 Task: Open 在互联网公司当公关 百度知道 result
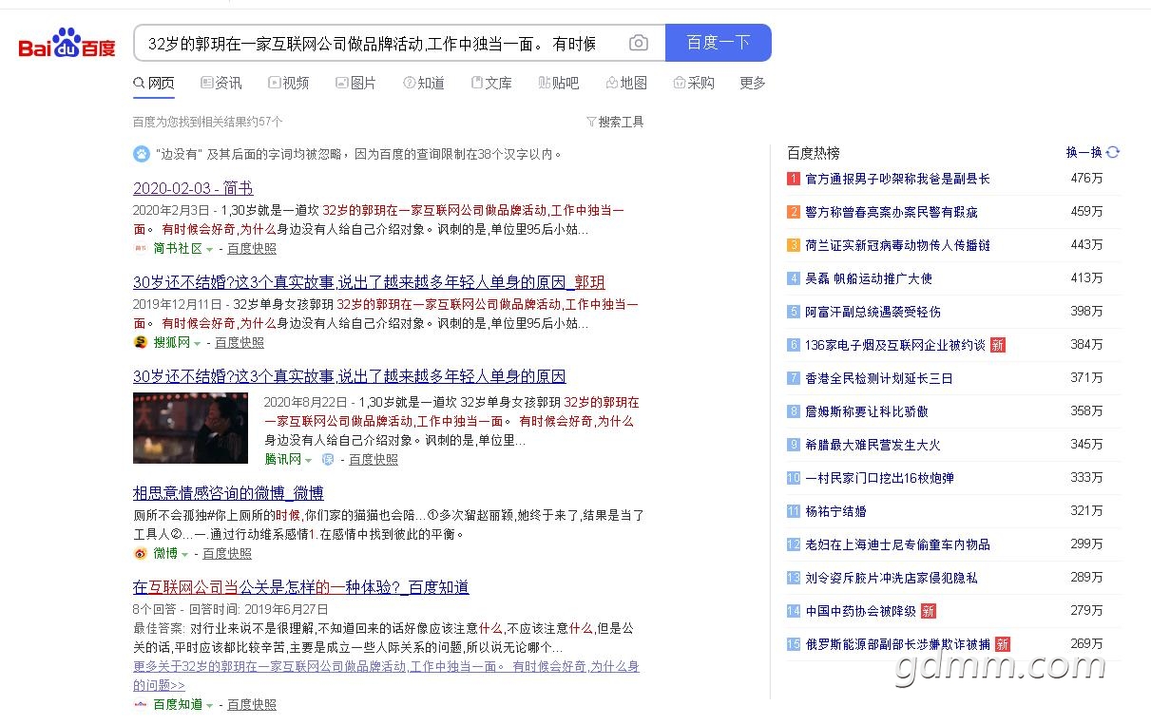pos(301,587)
